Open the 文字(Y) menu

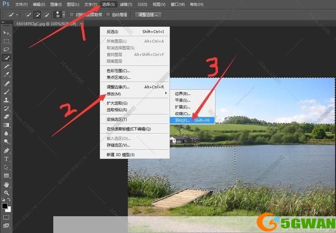point(91,4)
